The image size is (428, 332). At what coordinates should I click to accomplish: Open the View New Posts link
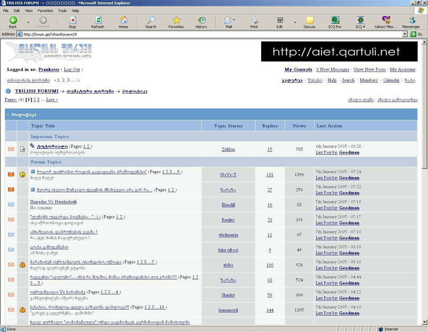pos(369,70)
